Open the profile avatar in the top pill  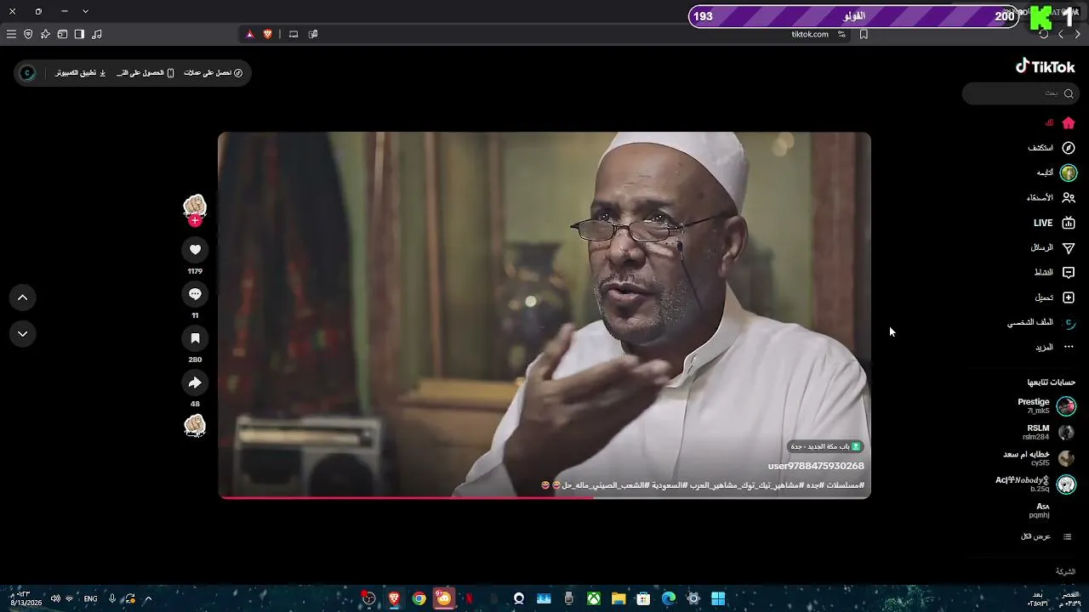(27, 73)
